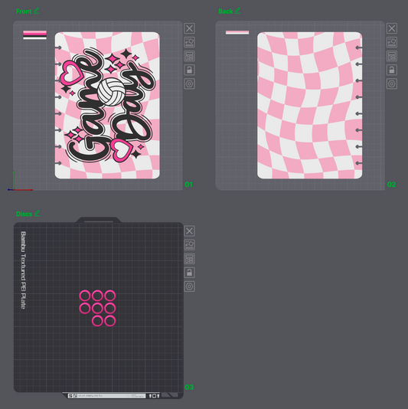Arrange objects on the Discs plate
408x409 pixels.
pos(190,259)
